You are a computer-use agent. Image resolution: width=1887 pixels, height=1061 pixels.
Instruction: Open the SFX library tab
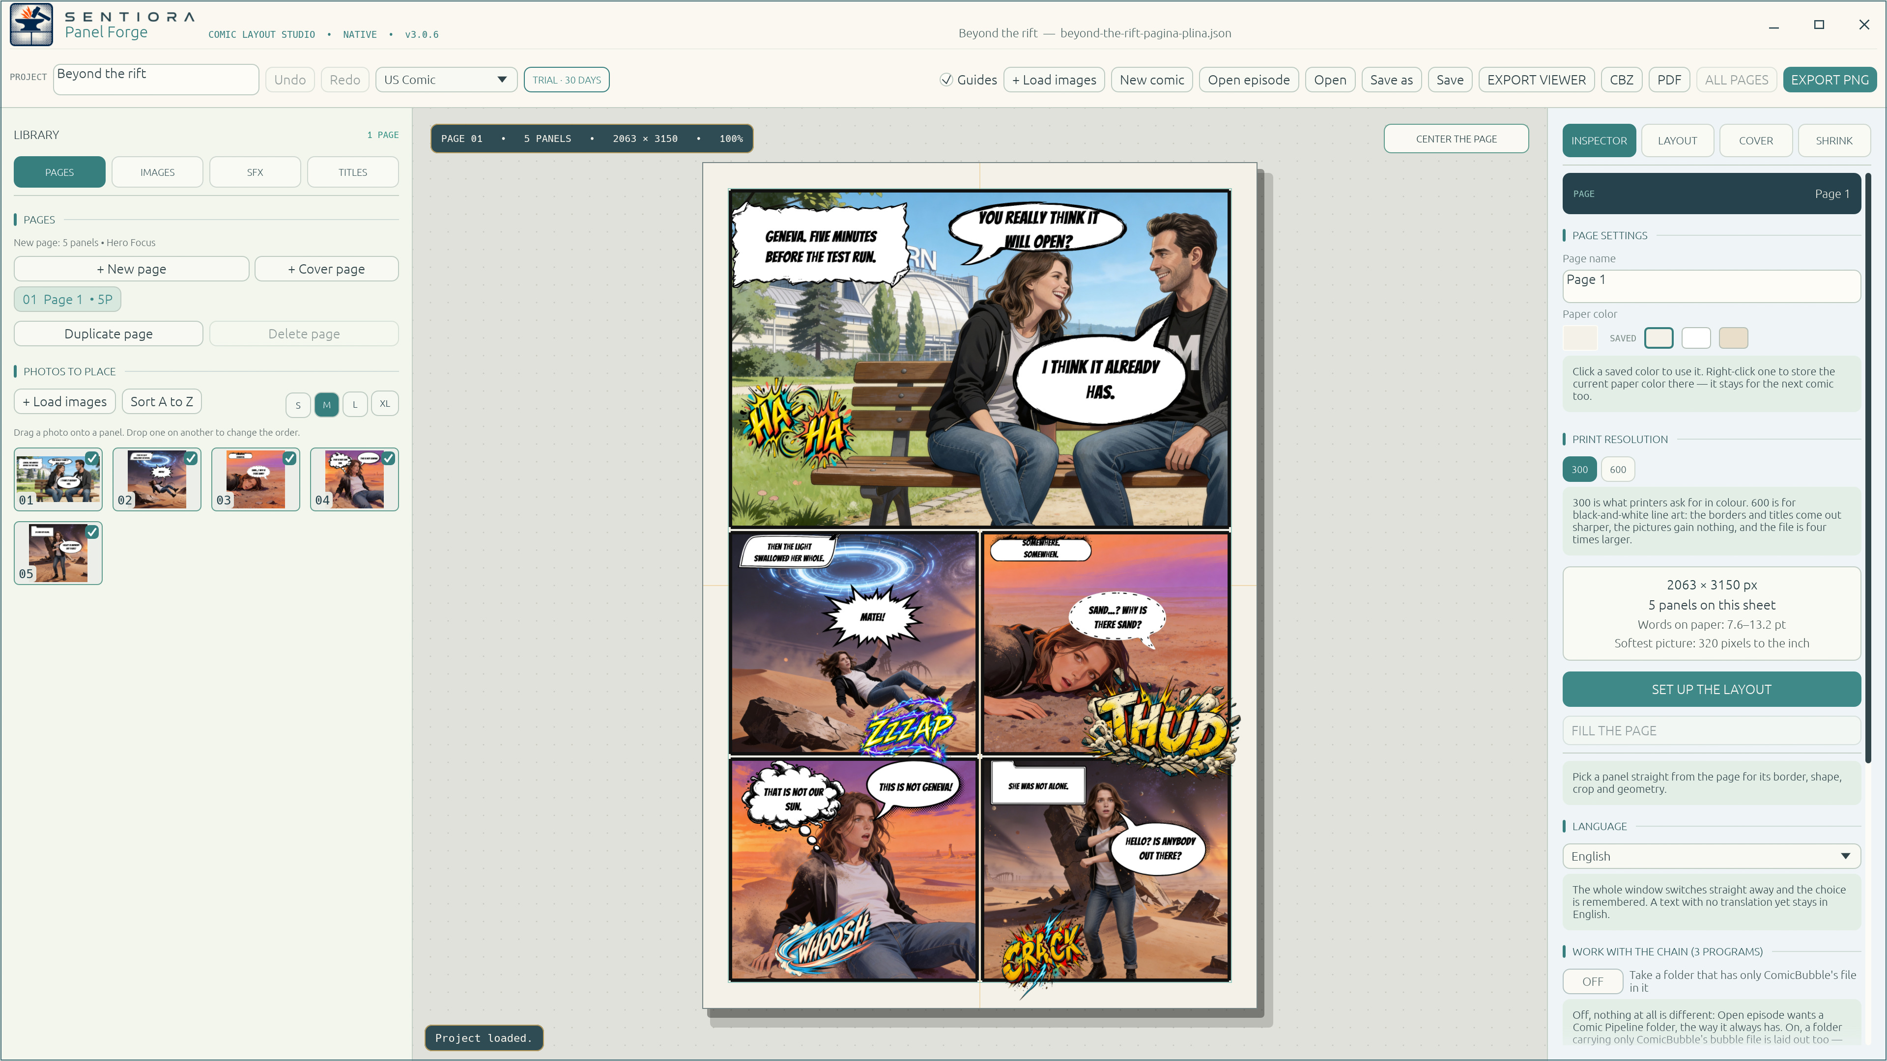pos(255,172)
